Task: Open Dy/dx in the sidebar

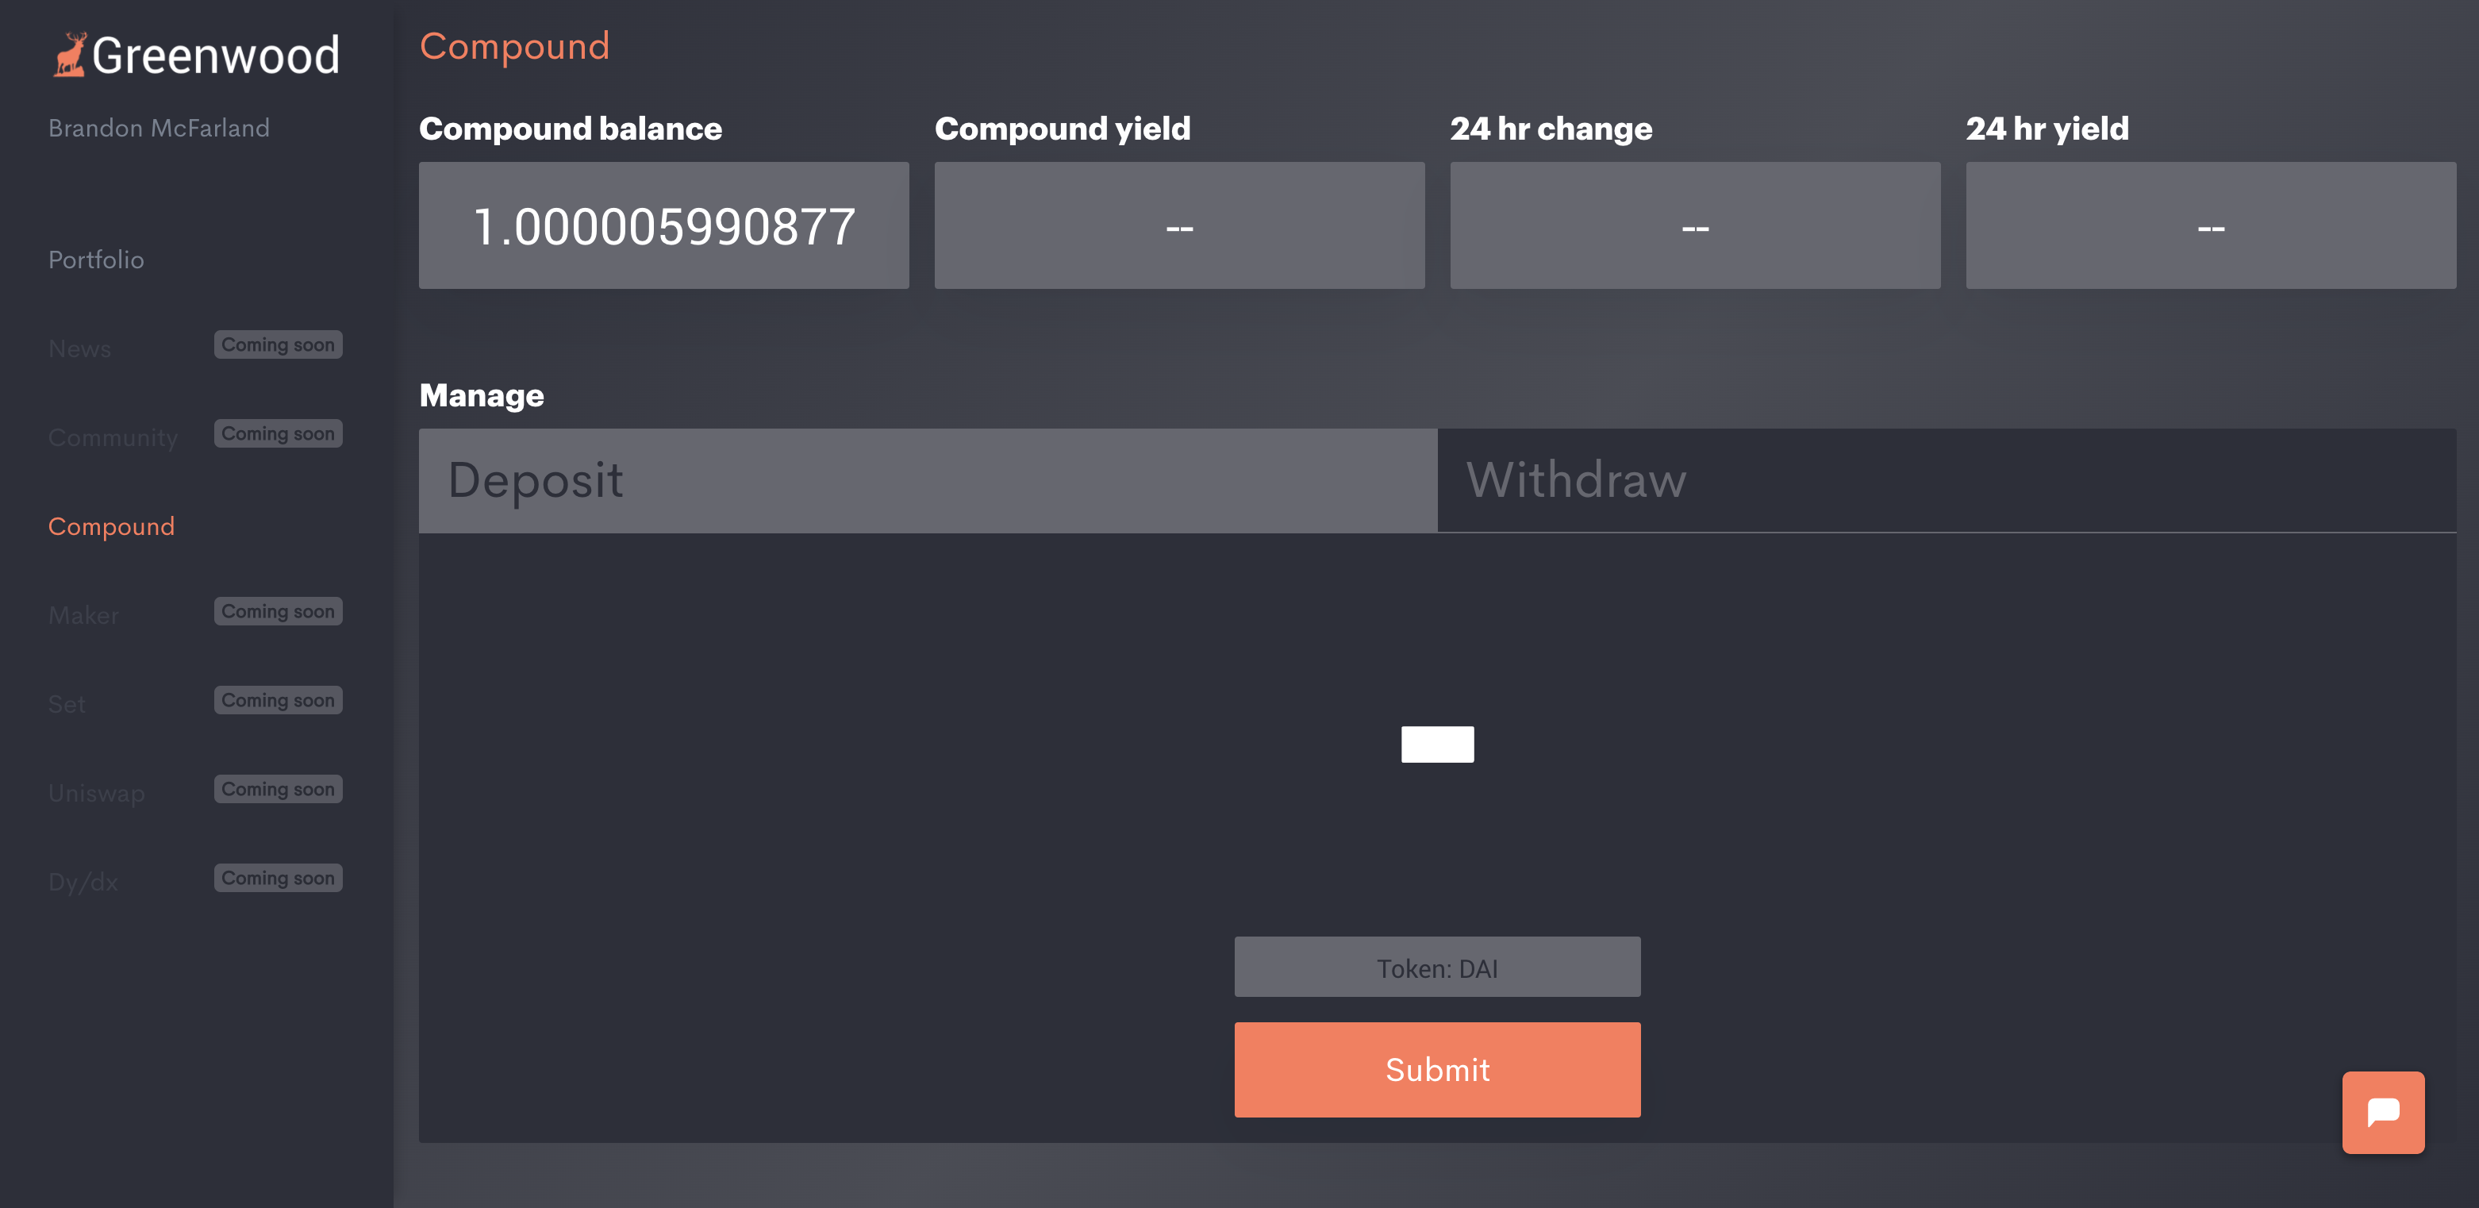Action: (x=84, y=882)
